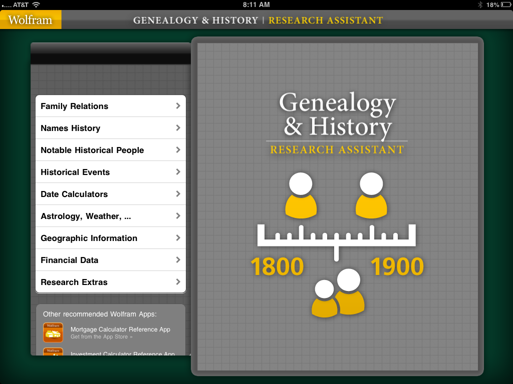Image resolution: width=513 pixels, height=384 pixels.
Task: Tap 'Get from the App Store' link
Action: tap(102, 337)
